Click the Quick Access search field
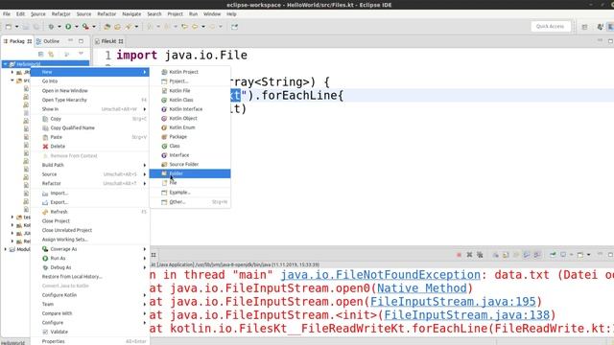The image size is (614, 345). tap(550, 26)
